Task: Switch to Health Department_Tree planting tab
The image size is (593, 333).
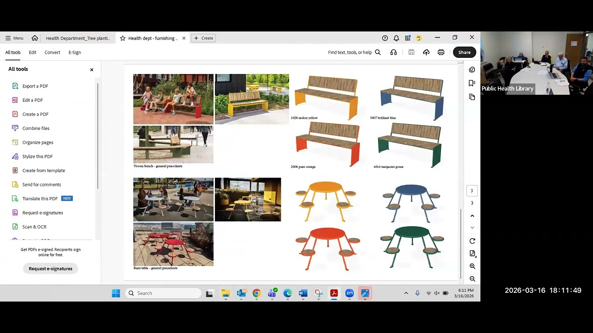Action: tap(78, 38)
